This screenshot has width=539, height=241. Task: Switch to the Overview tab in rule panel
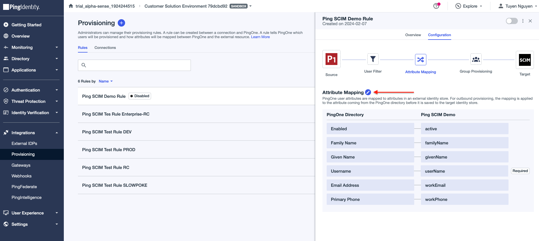click(413, 35)
